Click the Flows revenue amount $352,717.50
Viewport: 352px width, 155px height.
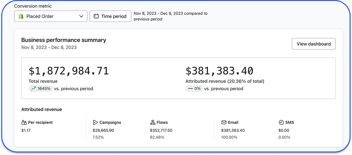(161, 130)
